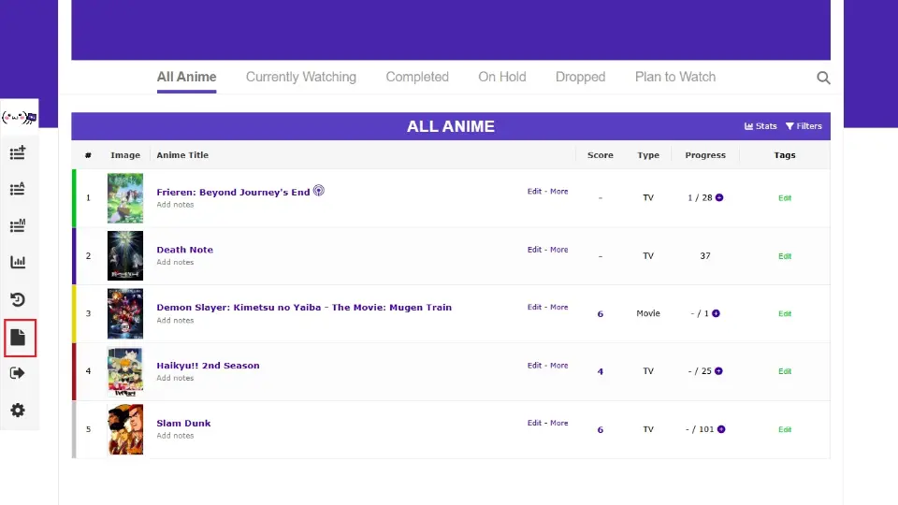Click Add notes under Slam Dunk
This screenshot has width=898, height=505.
[x=175, y=436]
